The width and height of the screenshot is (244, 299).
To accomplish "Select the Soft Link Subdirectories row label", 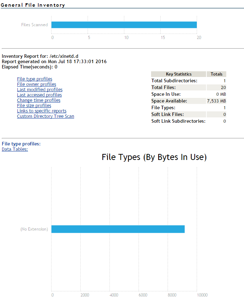I will coord(178,121).
